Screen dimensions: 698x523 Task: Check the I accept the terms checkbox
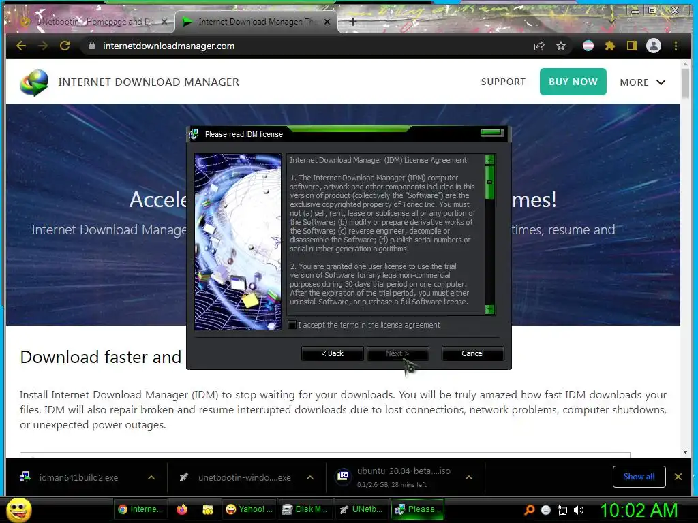coord(292,325)
